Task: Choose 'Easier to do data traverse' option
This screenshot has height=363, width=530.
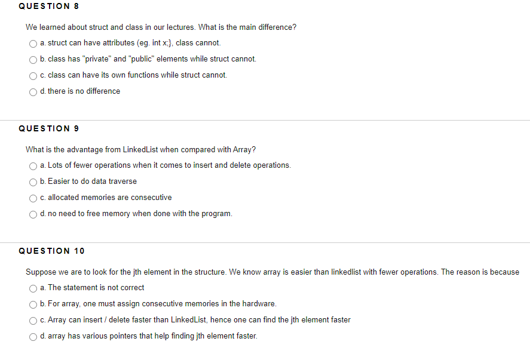Action: [x=33, y=181]
